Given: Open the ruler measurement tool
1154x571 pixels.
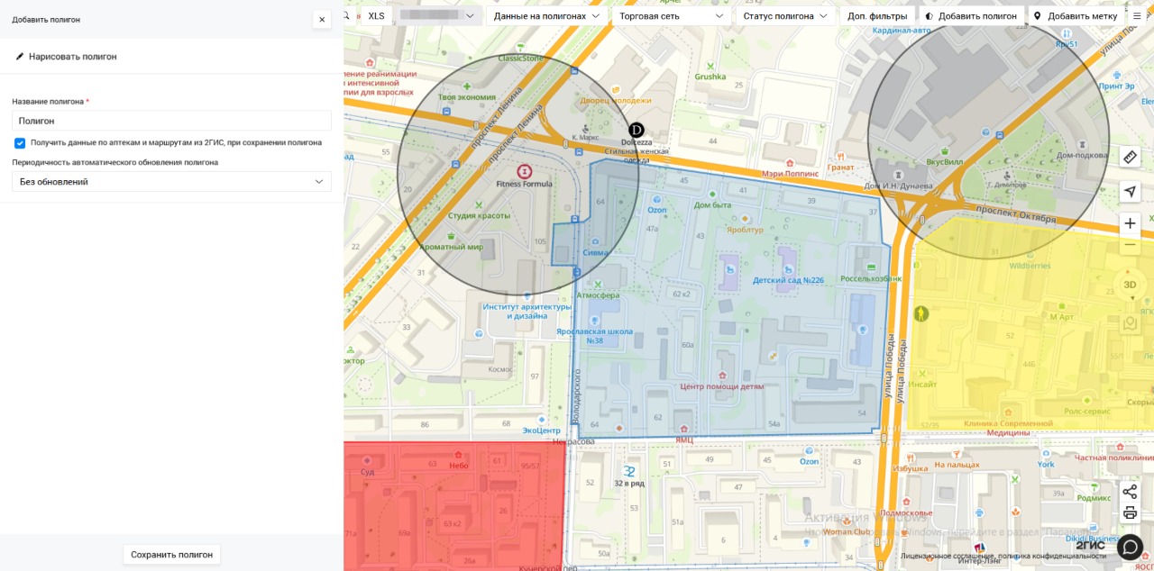Looking at the screenshot, I should click(x=1130, y=157).
